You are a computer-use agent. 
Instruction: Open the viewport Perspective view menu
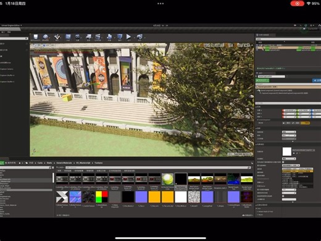point(38,45)
